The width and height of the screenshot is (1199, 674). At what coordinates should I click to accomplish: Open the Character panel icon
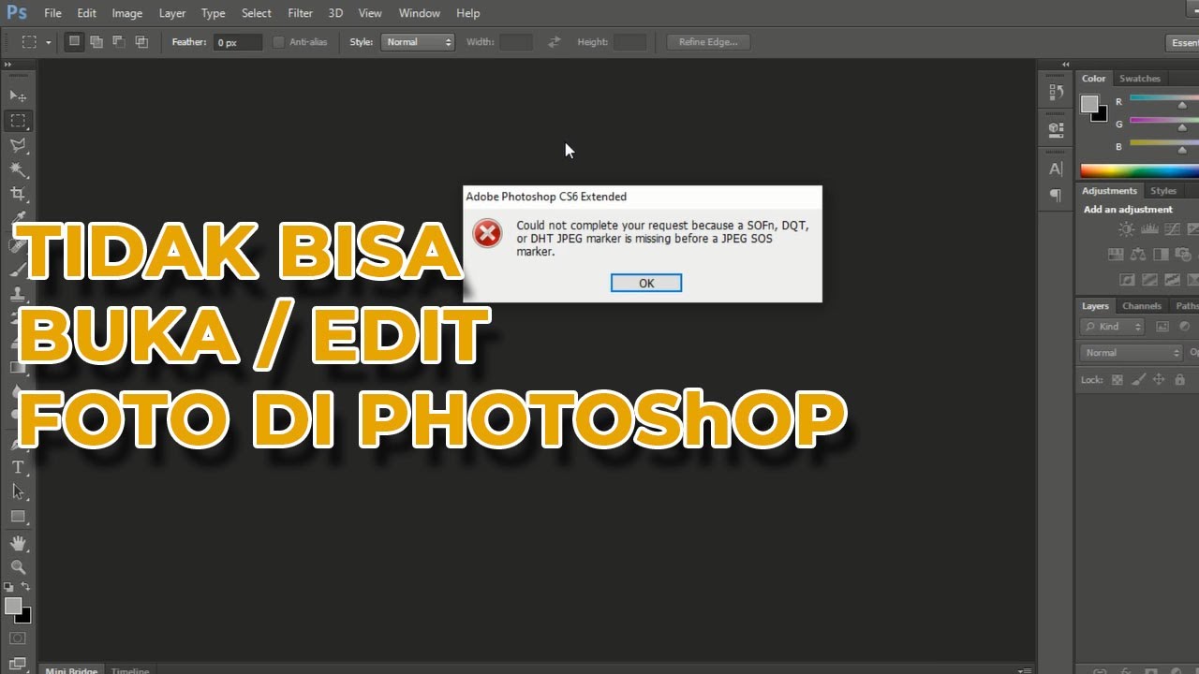tap(1056, 169)
